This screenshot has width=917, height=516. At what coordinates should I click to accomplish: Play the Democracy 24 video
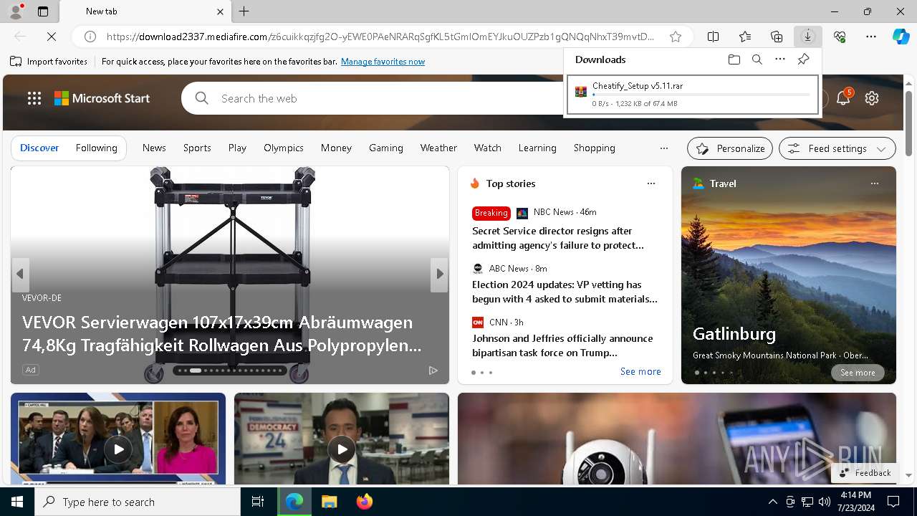342,449
